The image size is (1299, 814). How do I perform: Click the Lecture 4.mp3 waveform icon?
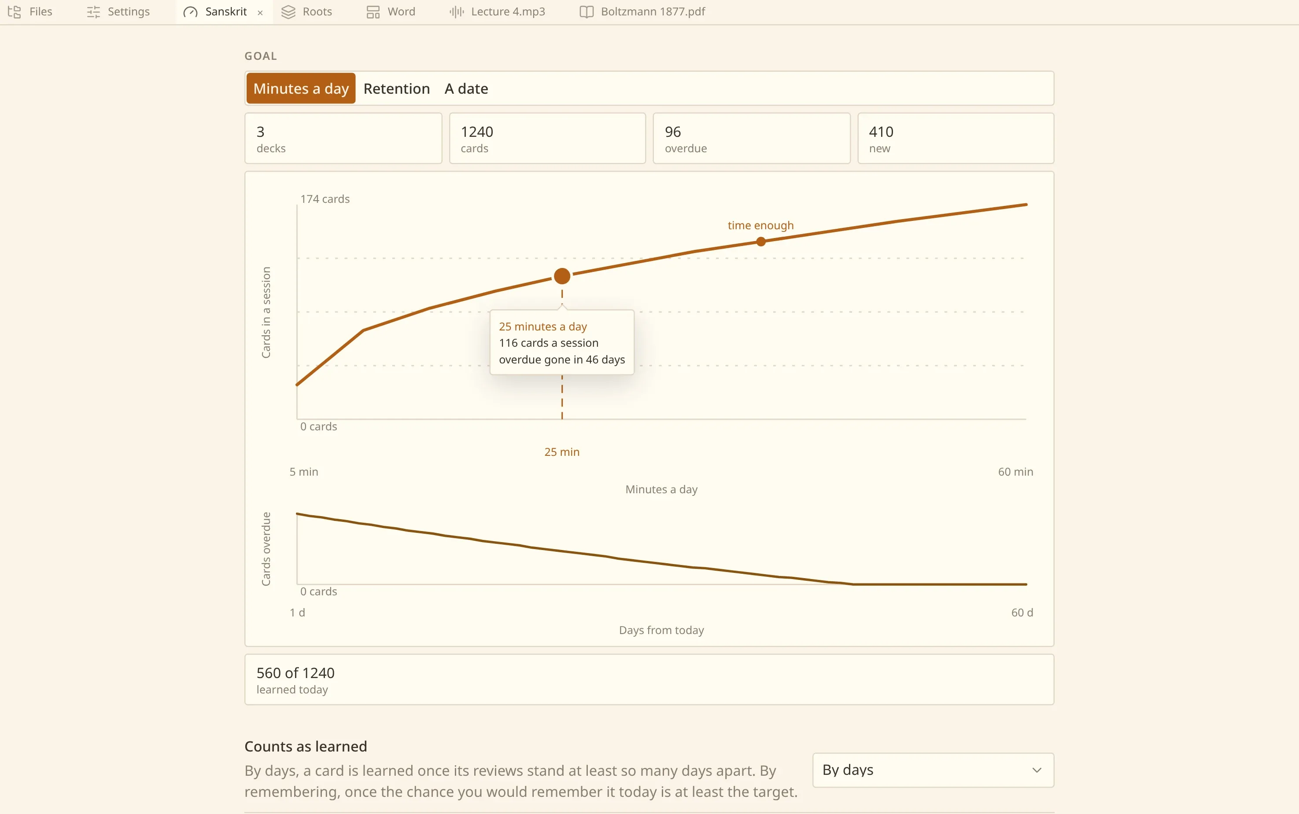456,12
